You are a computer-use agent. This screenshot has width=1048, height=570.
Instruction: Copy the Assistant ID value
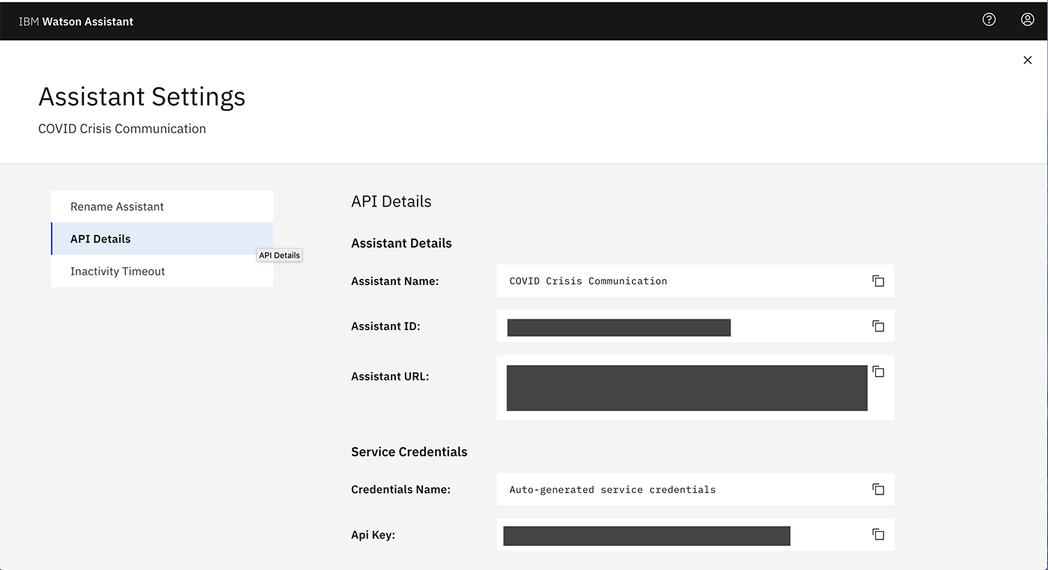point(878,326)
